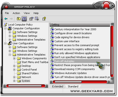Open the File menu
This screenshot has width=118, height=97.
[x=7, y=13]
